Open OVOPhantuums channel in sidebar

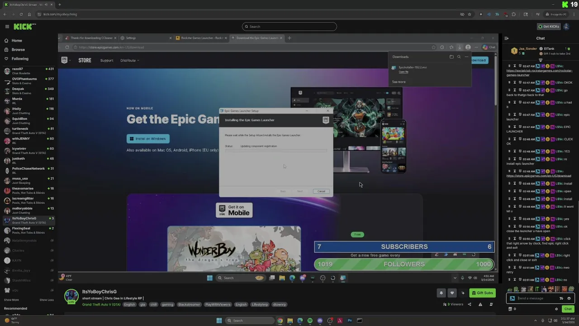point(28,81)
